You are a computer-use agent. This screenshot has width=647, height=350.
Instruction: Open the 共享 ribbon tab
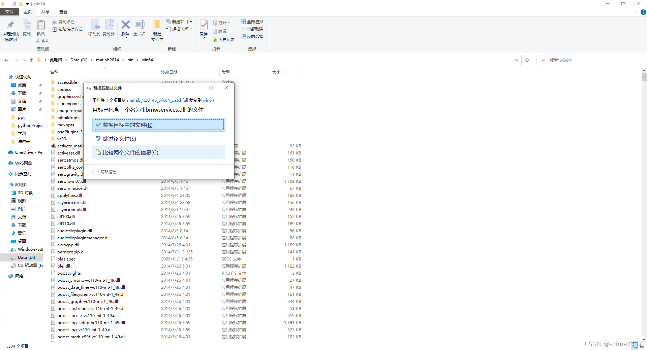pyautogui.click(x=45, y=12)
